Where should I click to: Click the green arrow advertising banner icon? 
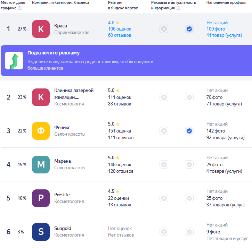tap(14, 61)
